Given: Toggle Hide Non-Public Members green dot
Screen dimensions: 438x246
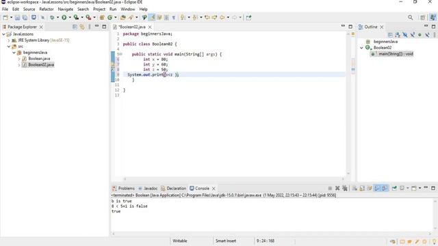Looking at the screenshot, I should point(420,35).
